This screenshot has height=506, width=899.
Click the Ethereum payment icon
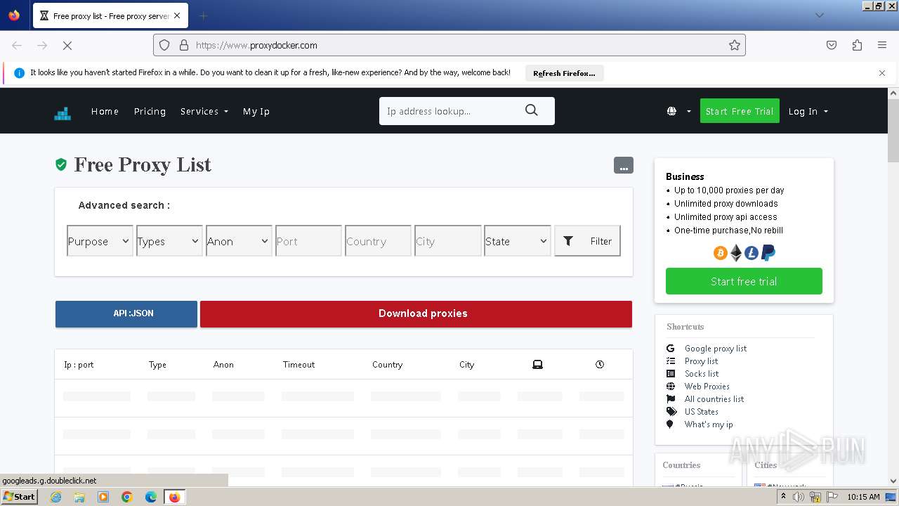pos(736,253)
